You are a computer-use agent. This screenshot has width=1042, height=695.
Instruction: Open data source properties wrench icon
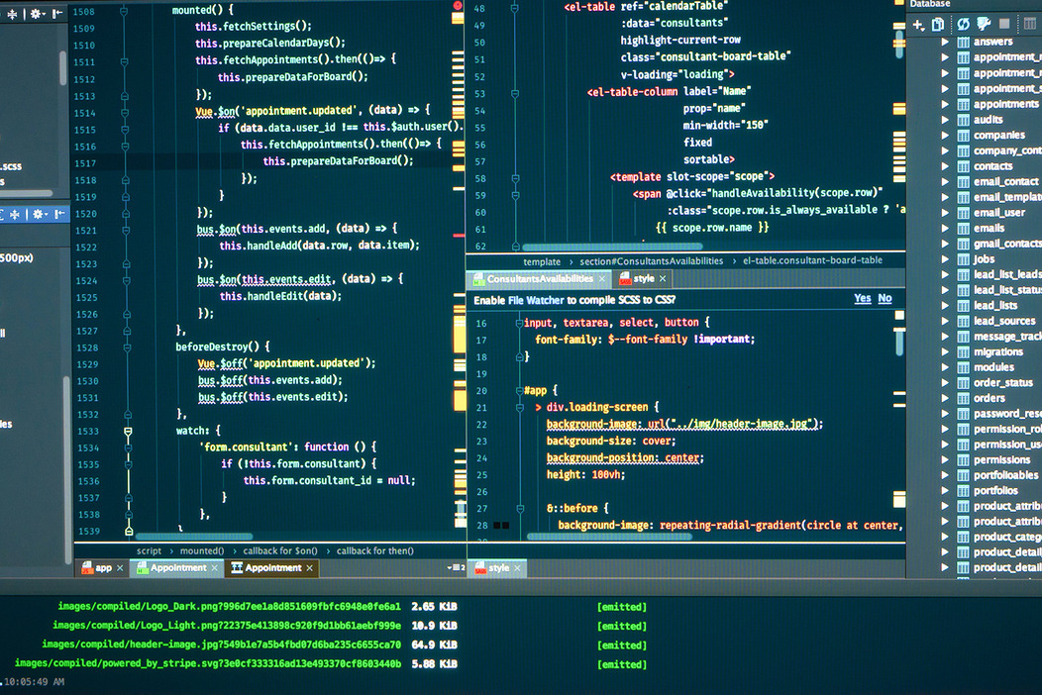pos(986,25)
